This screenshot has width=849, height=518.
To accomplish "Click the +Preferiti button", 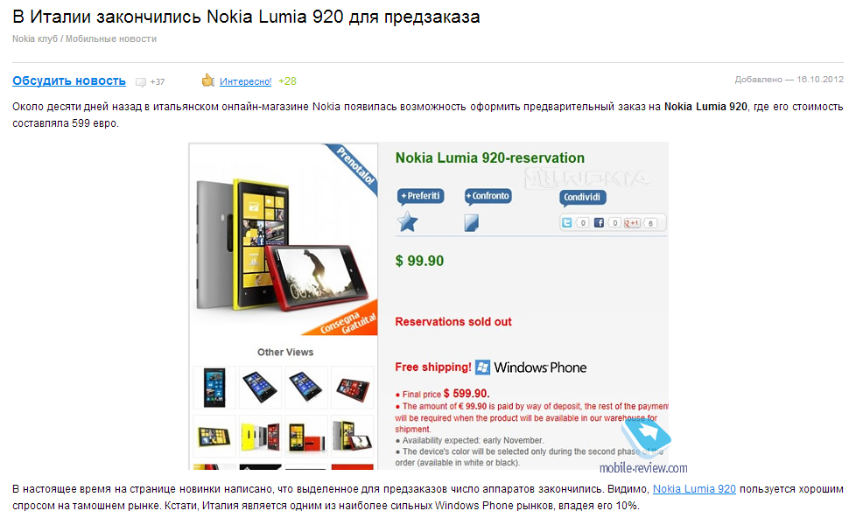I will point(421,196).
